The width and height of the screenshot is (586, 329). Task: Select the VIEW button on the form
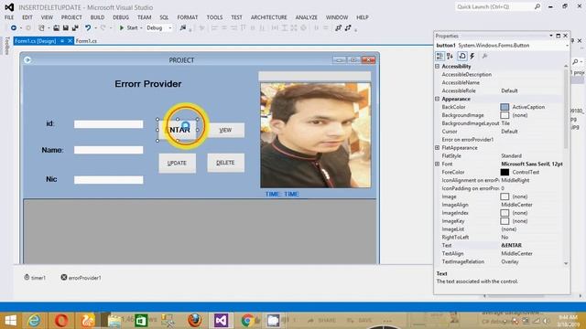(x=226, y=130)
